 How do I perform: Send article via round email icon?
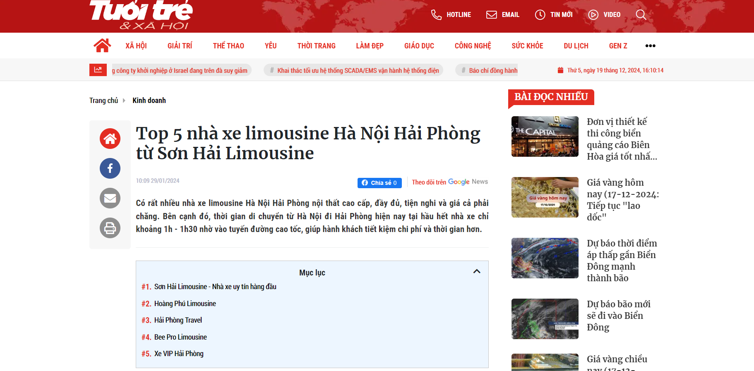click(110, 198)
